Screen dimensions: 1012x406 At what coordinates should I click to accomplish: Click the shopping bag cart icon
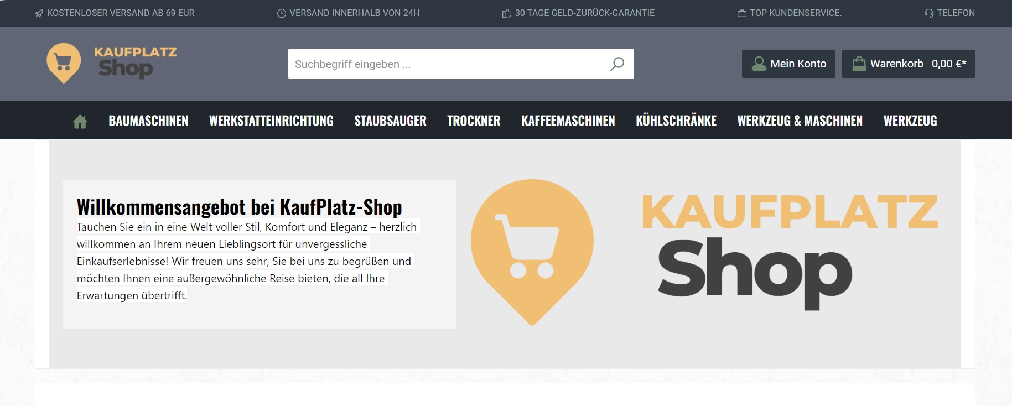point(859,64)
